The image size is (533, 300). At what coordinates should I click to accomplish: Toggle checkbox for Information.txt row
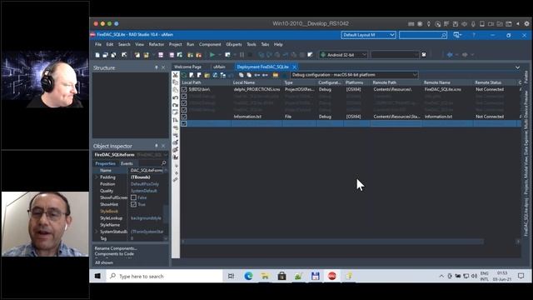point(184,117)
